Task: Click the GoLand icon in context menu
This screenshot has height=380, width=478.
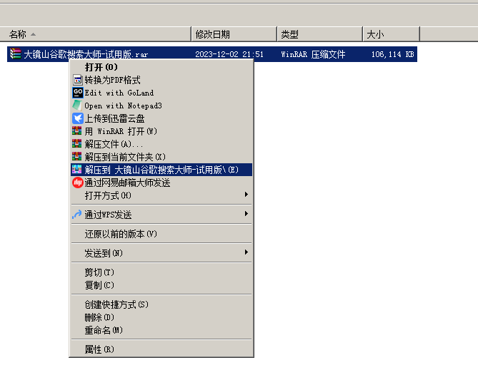Action: pyautogui.click(x=78, y=93)
